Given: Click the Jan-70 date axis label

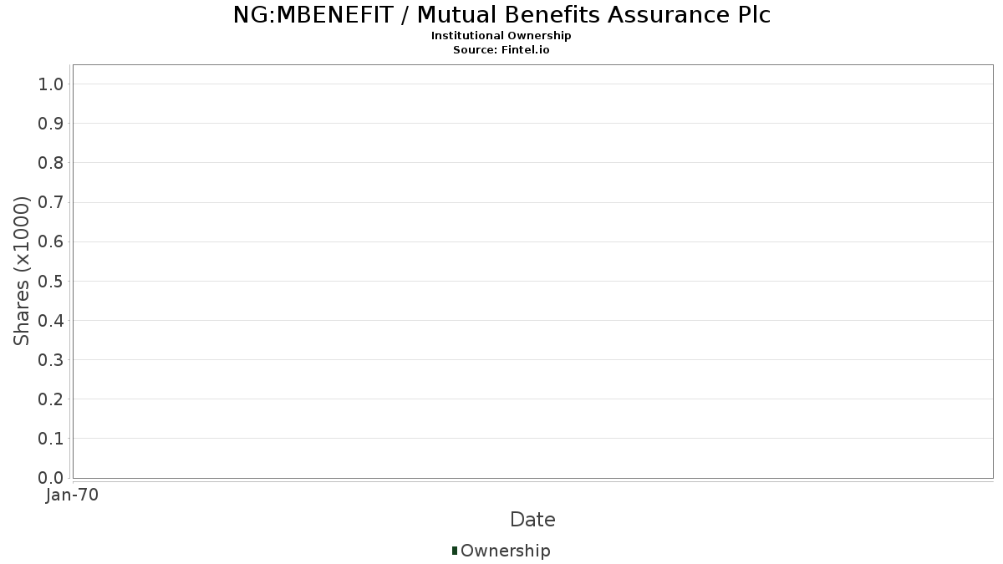Looking at the screenshot, I should [x=73, y=495].
